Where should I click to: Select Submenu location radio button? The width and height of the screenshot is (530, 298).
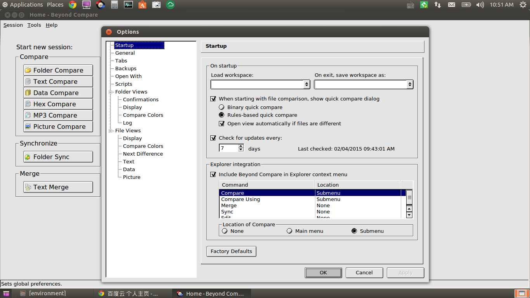click(354, 231)
